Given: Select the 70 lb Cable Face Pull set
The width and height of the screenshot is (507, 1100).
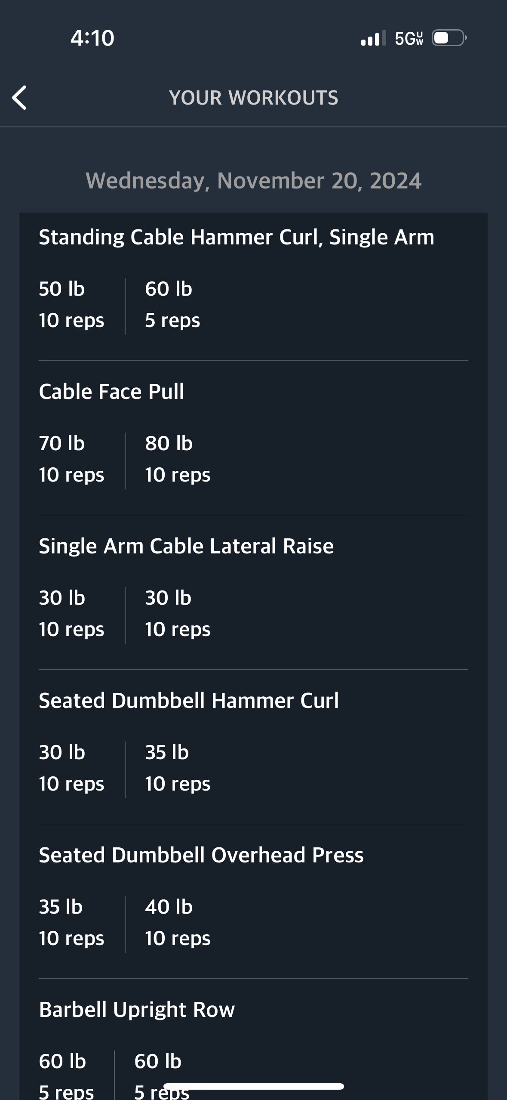Looking at the screenshot, I should 71,459.
